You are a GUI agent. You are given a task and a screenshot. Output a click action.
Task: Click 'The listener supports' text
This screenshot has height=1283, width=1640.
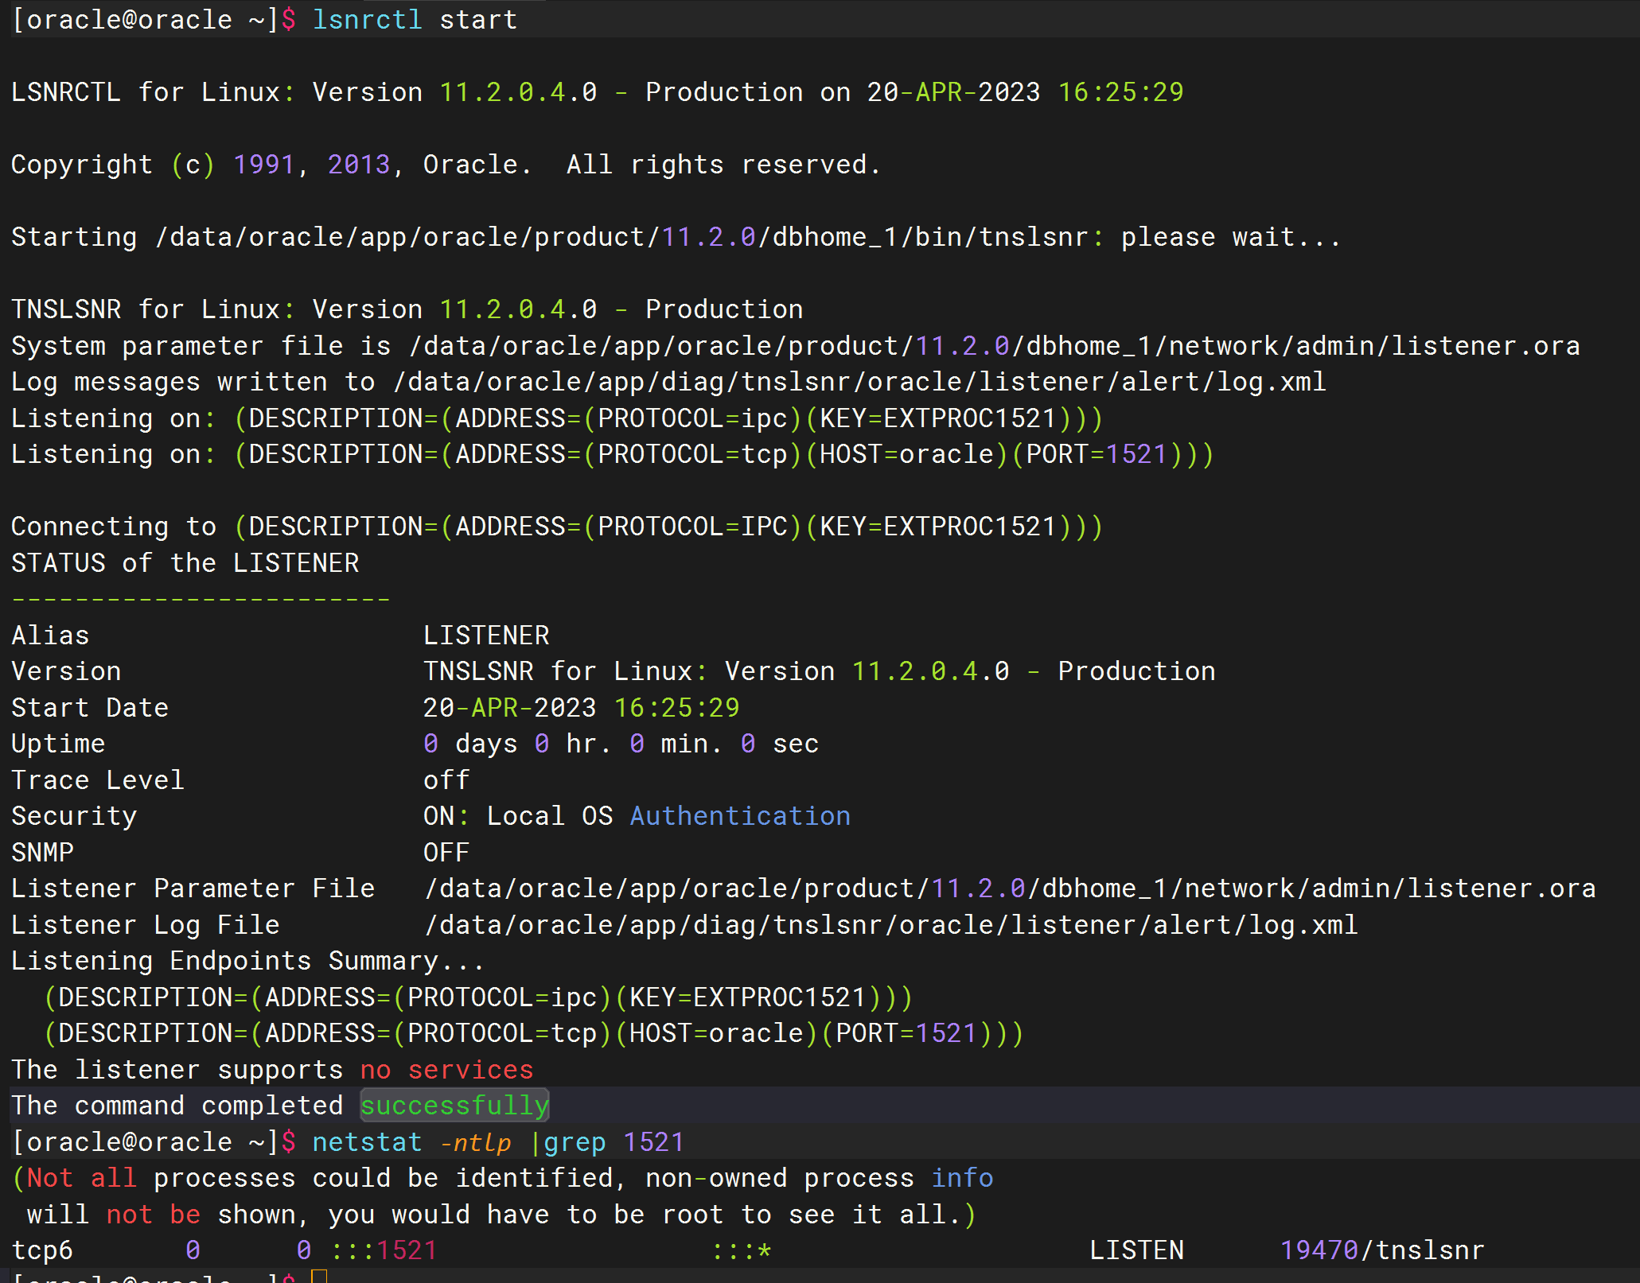click(x=177, y=1070)
